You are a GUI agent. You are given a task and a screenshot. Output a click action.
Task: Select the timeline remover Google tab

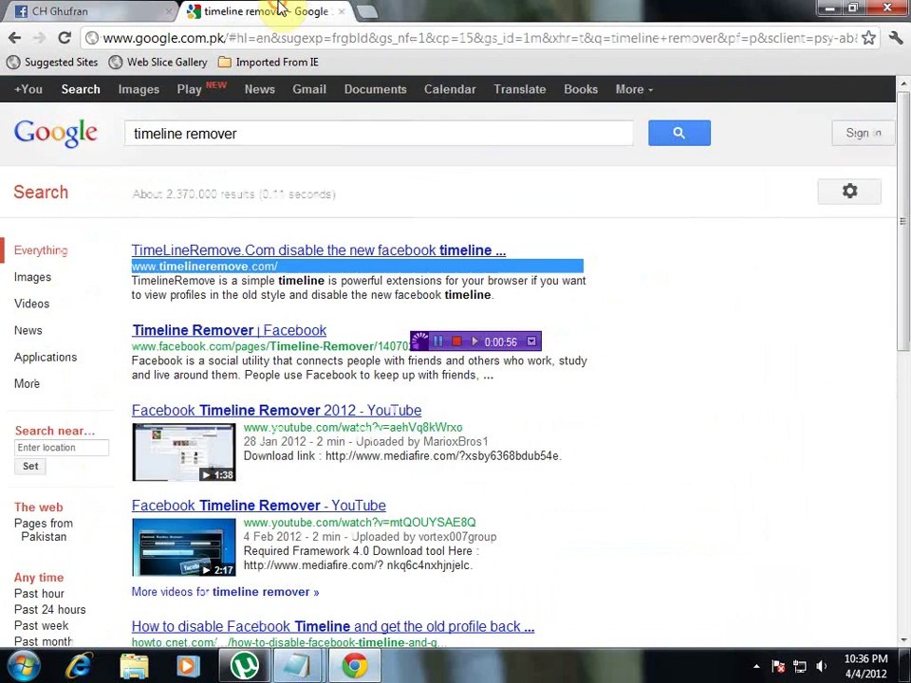point(265,11)
